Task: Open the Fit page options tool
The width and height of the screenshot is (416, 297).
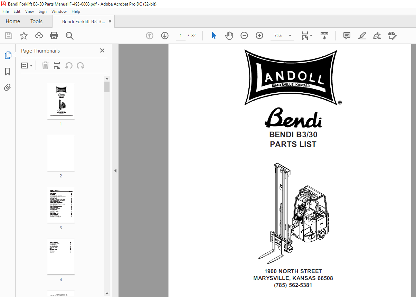Action: (x=306, y=36)
